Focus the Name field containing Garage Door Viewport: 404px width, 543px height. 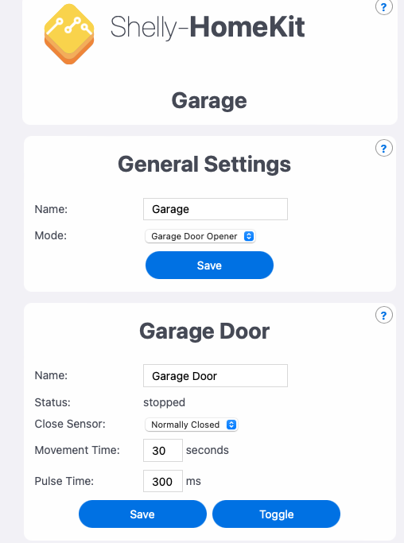click(x=216, y=376)
